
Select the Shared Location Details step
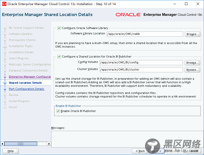pos(25,83)
